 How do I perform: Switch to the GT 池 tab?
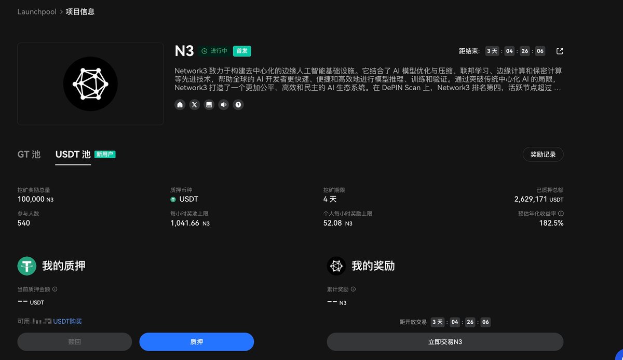click(x=29, y=154)
